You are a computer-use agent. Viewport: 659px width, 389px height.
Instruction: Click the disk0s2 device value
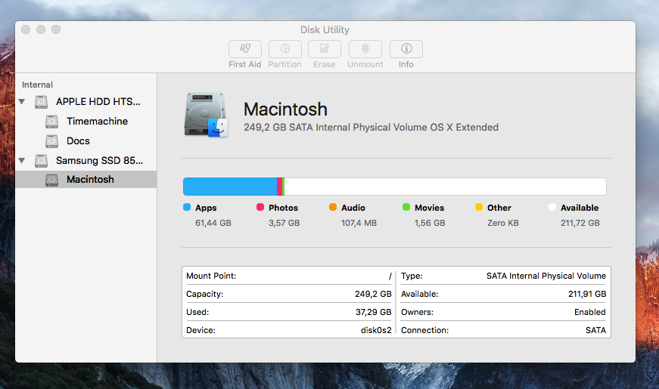pos(376,330)
